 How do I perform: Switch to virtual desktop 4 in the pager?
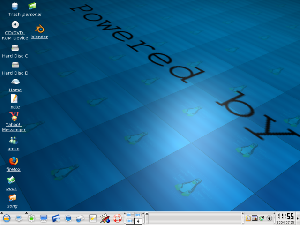click(x=138, y=221)
